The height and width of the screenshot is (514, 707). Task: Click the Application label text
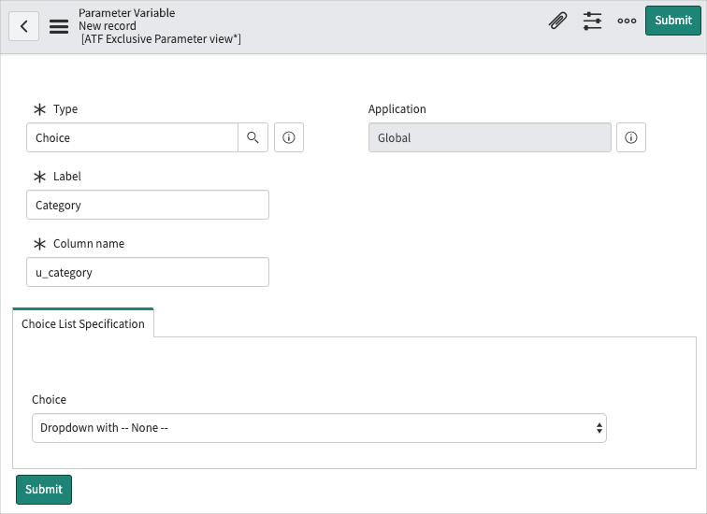(x=397, y=109)
